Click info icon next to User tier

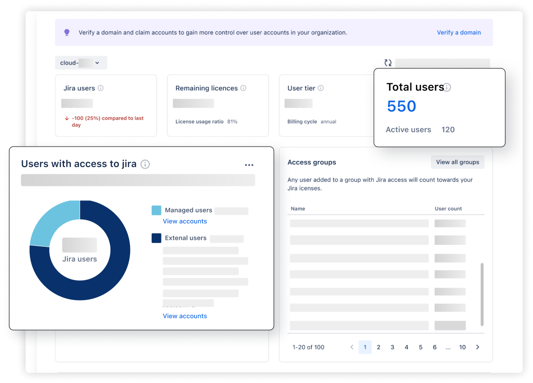coord(321,88)
